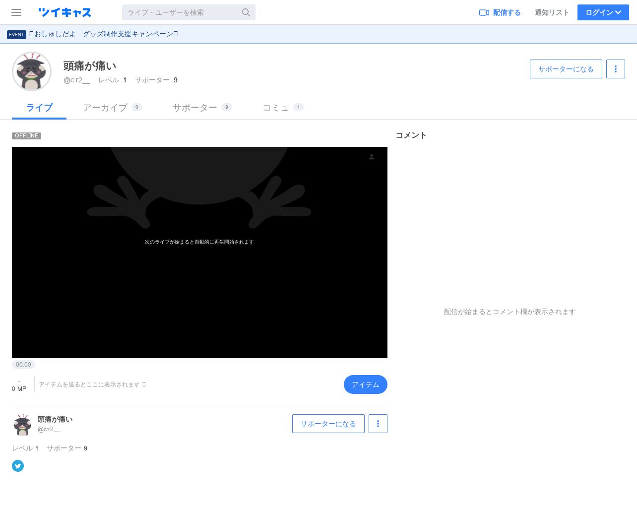Click the 0 MP points label
The width and height of the screenshot is (637, 508).
(19, 389)
